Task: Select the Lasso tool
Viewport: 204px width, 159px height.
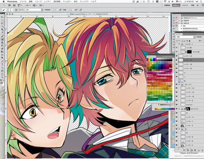Action: point(2,23)
